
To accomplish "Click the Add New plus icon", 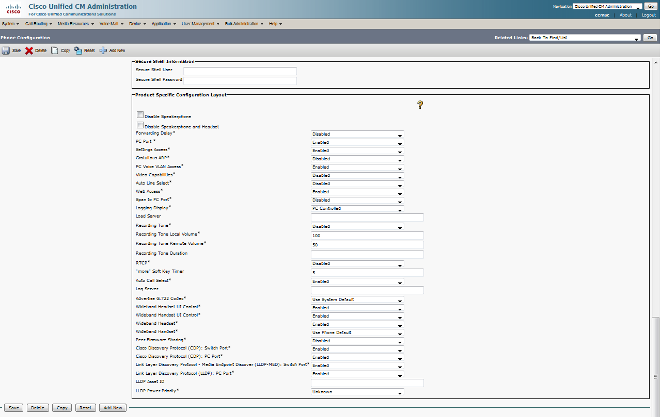I will coord(103,51).
